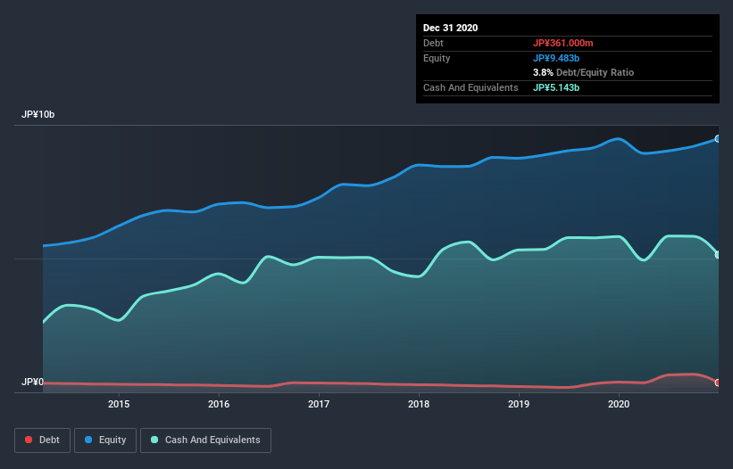Click the JP¥10b y-axis label
The height and width of the screenshot is (469, 733).
tap(37, 114)
